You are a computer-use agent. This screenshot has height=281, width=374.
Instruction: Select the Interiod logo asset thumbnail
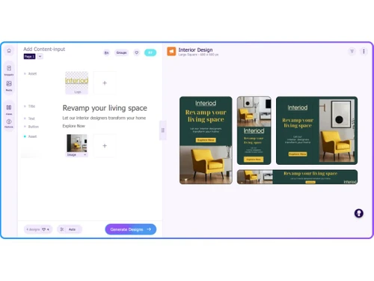coord(77,82)
